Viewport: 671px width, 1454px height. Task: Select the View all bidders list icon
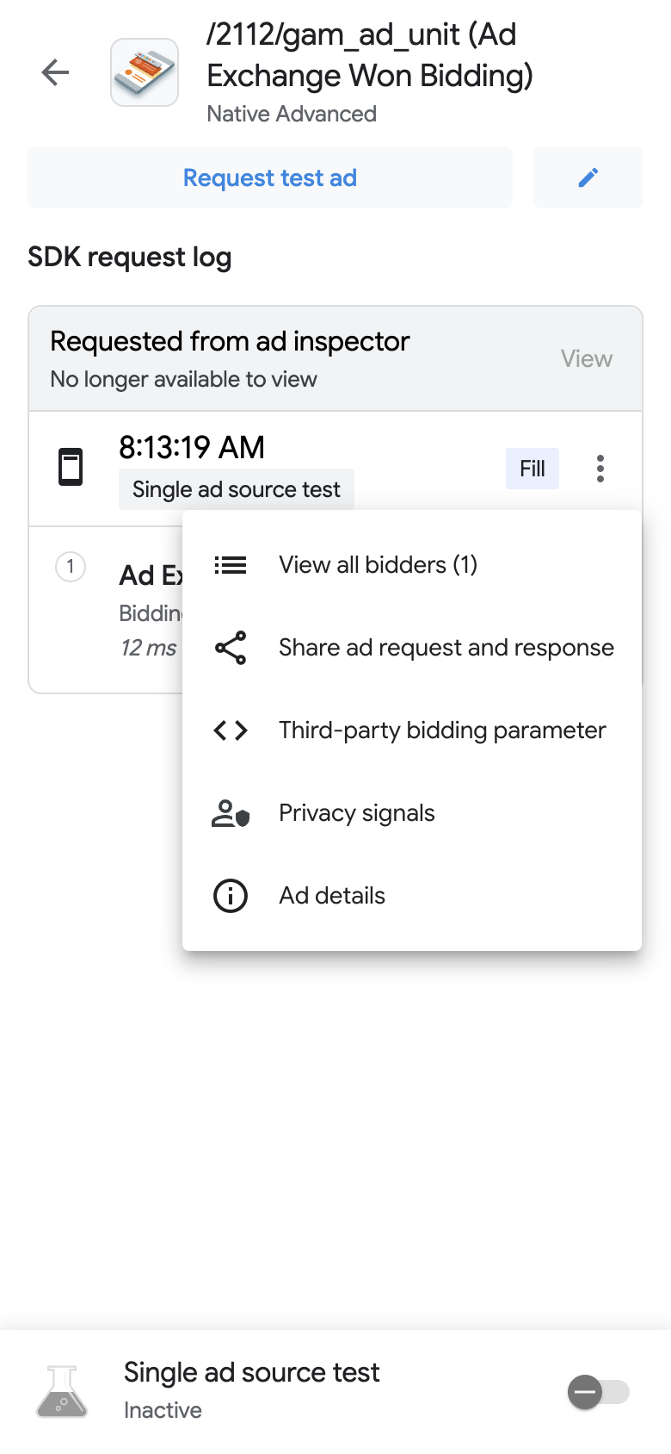[230, 564]
